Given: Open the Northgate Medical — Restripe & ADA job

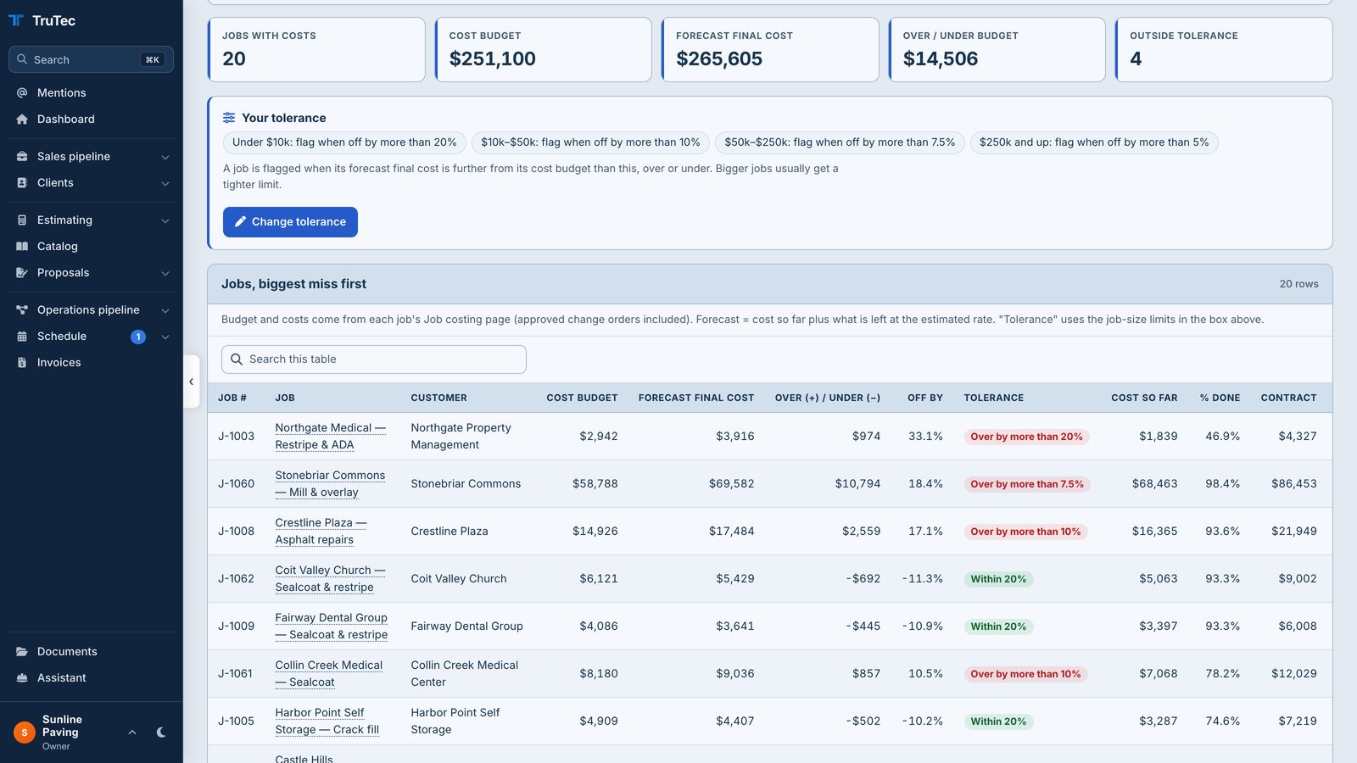Looking at the screenshot, I should click(330, 436).
